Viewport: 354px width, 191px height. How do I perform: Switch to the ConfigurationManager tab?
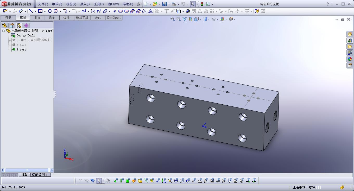coord(19,26)
